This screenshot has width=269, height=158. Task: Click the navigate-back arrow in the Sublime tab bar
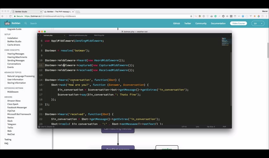click(x=38, y=35)
